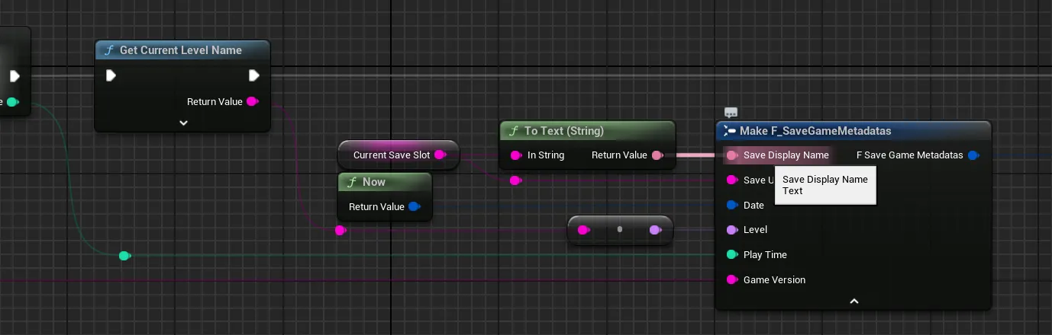The image size is (1052, 335).
Task: Select the Current Save Slot variable node
Action: pos(398,155)
